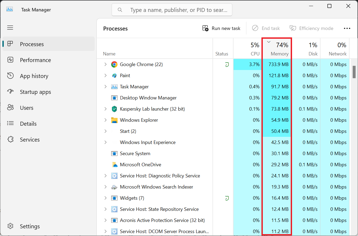This screenshot has width=358, height=236.
Task: Click the Microsoft OneDrive cloud icon
Action: coord(114,165)
